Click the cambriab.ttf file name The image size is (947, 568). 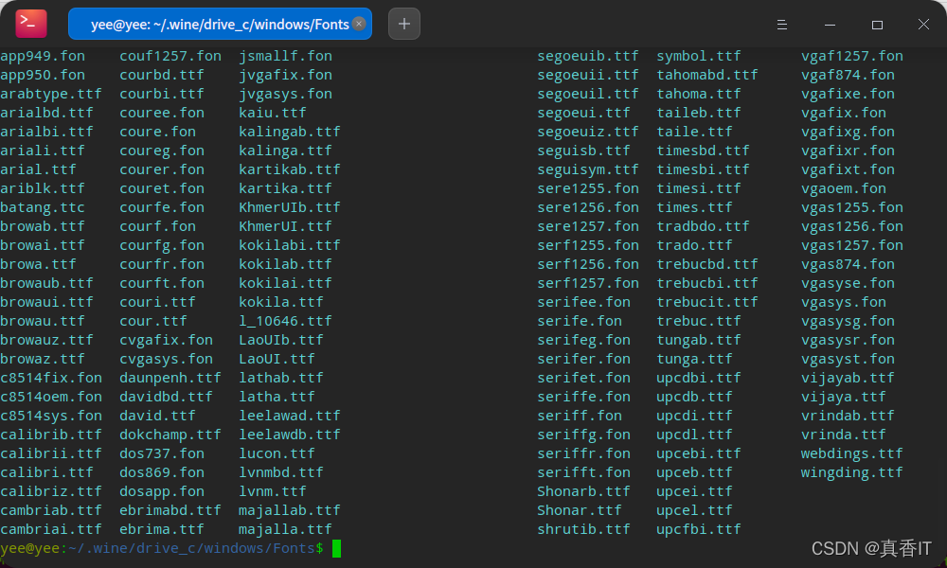[51, 510]
